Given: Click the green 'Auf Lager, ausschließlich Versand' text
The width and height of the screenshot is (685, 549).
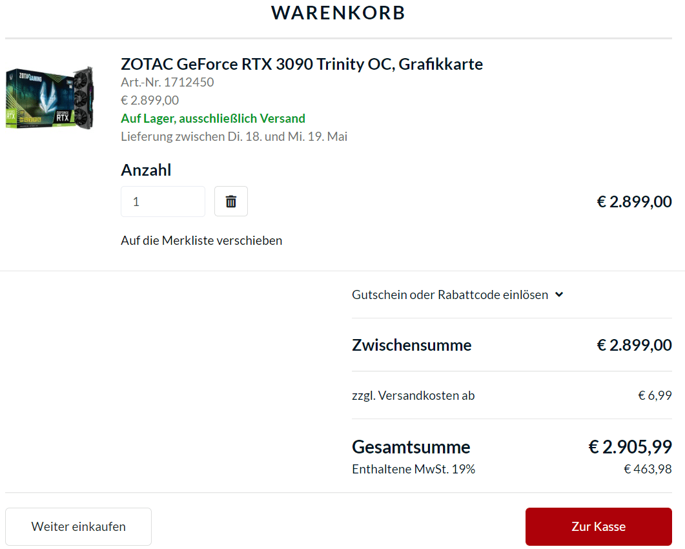Looking at the screenshot, I should click(213, 118).
